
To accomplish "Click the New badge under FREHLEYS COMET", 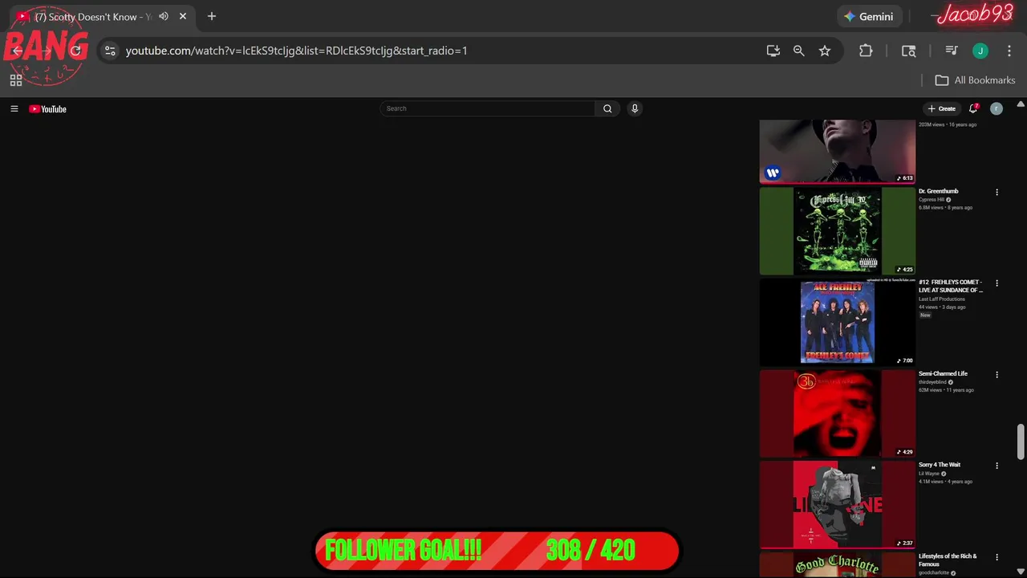I will point(925,315).
